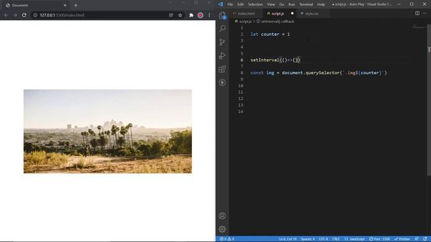
Task: Open the editor More Actions ellipsis
Action: (425, 13)
